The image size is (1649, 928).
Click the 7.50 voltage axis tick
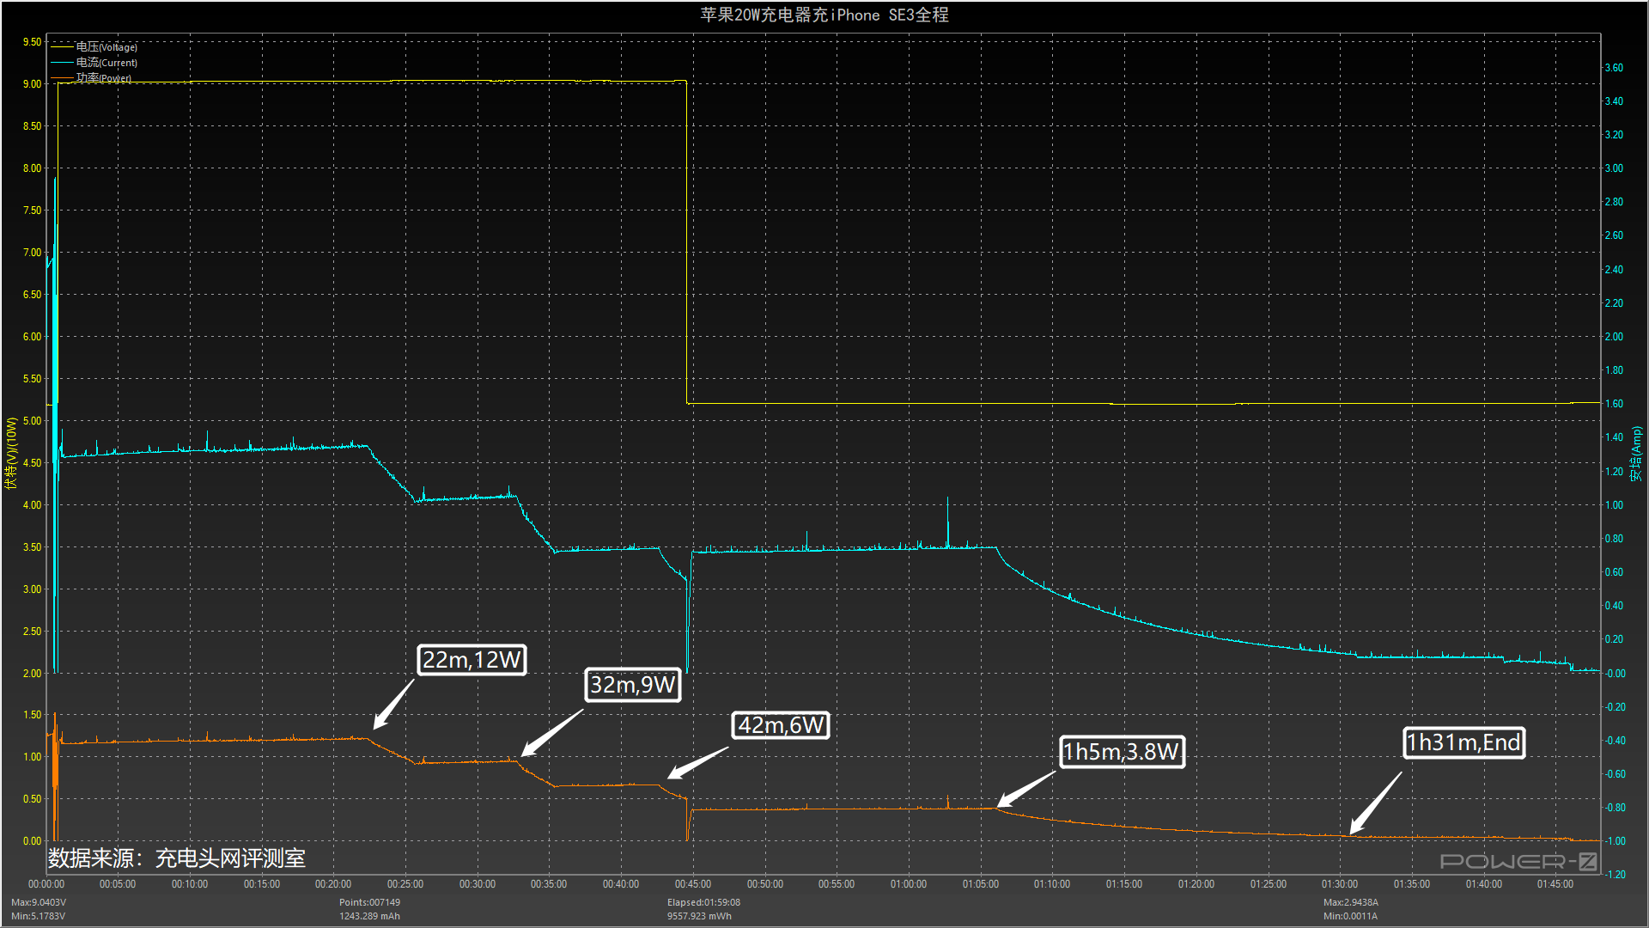pos(32,211)
